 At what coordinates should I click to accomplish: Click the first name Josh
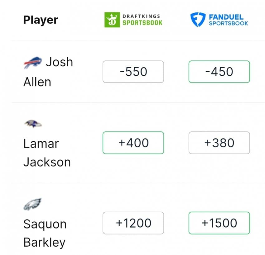[59, 62]
